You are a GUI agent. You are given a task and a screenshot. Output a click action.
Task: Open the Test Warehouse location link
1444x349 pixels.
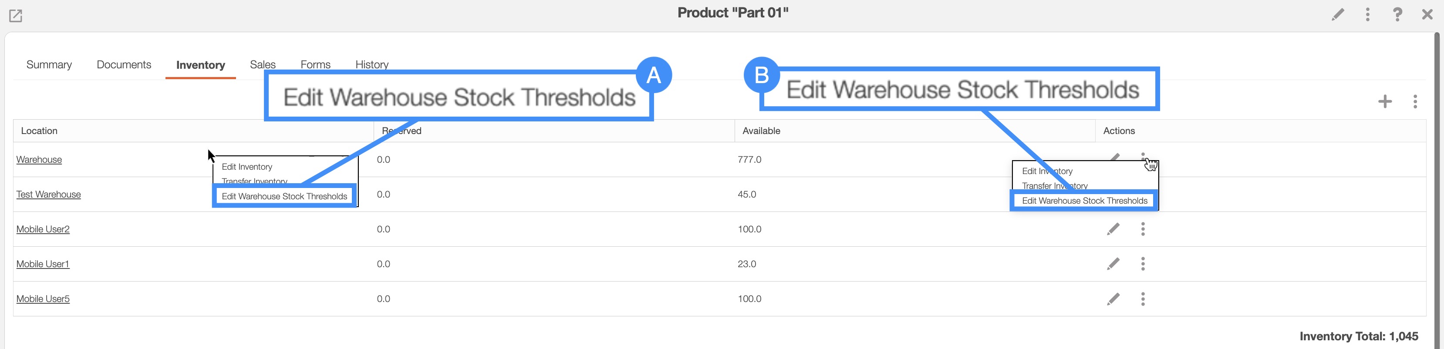click(48, 195)
